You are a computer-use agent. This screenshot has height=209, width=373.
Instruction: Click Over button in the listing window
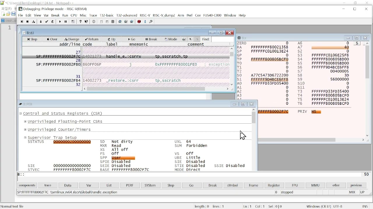pyautogui.click(x=52, y=39)
